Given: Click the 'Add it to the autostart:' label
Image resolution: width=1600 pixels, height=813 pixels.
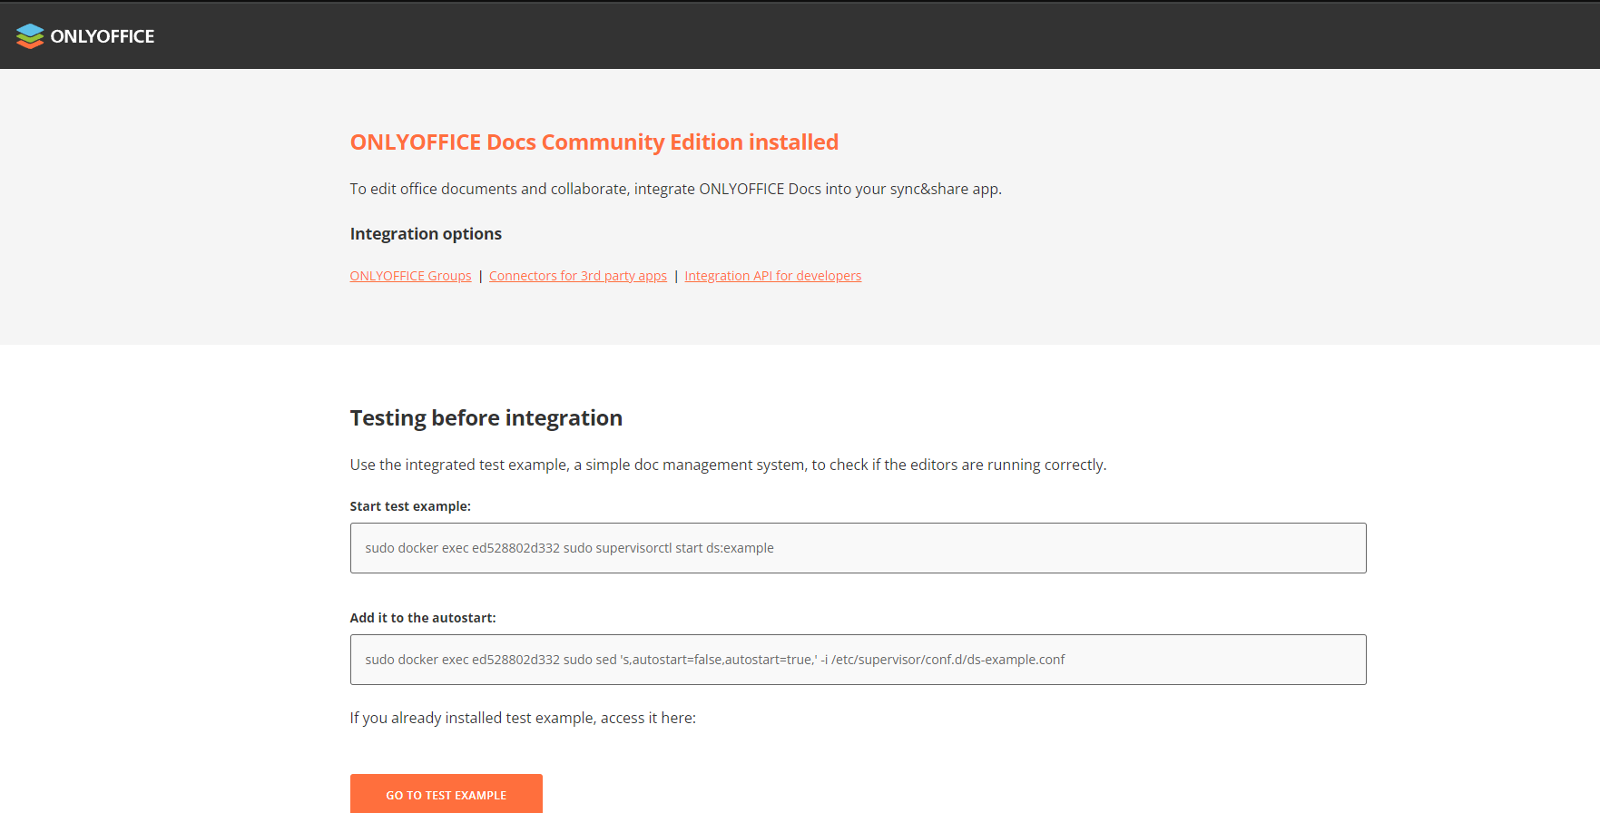Looking at the screenshot, I should (x=423, y=618).
